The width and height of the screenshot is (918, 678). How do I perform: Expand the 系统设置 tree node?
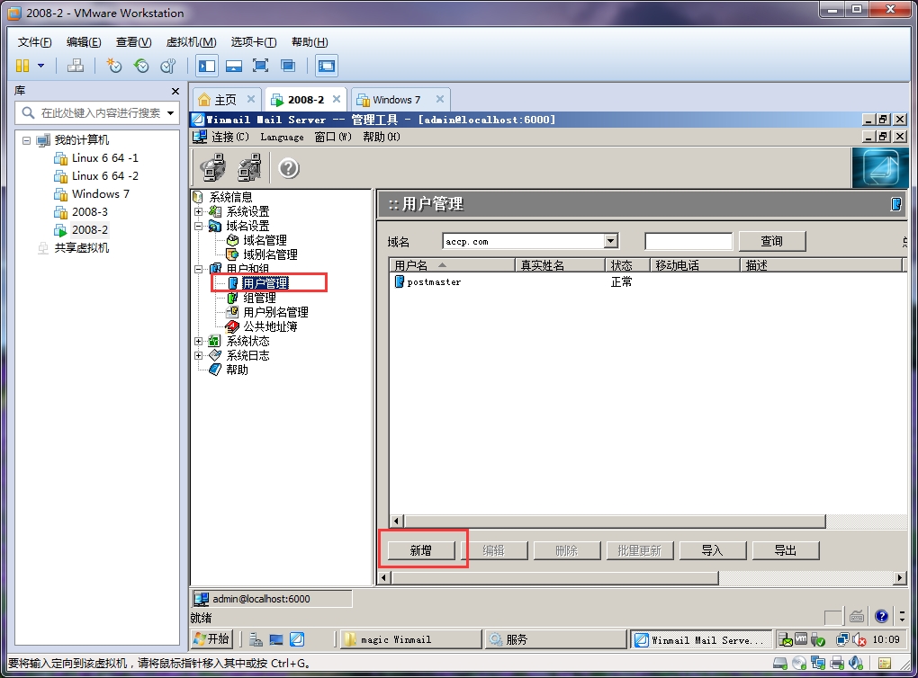[199, 211]
